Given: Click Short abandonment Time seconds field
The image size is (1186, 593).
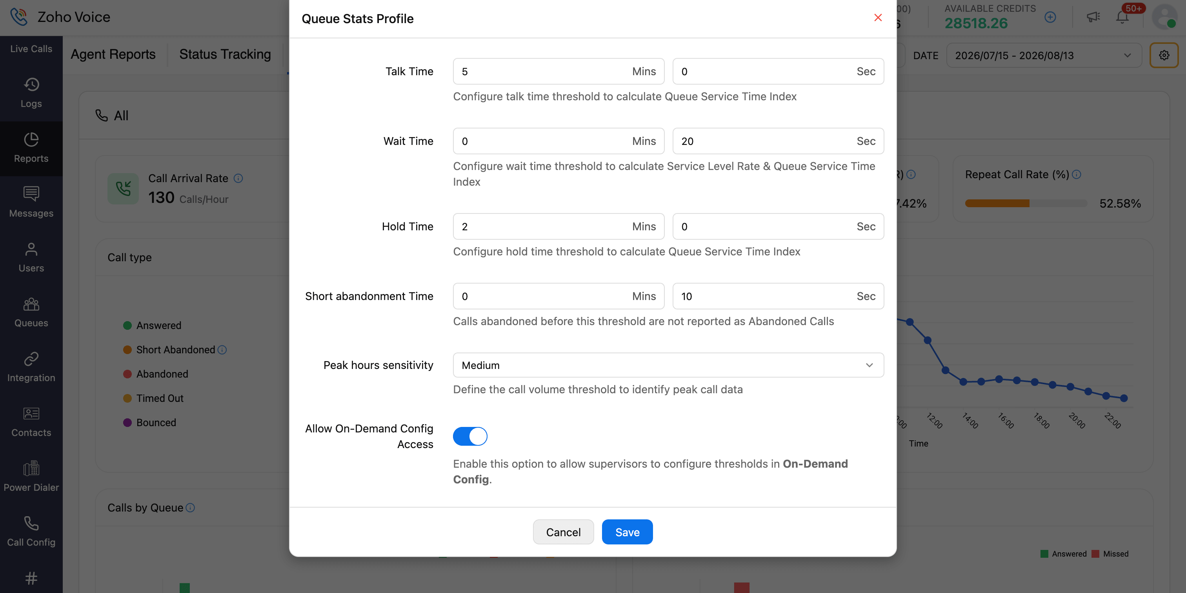Looking at the screenshot, I should point(778,296).
